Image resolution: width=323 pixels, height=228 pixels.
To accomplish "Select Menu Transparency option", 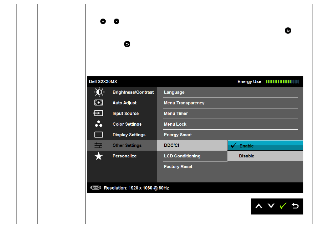I will 230,103.
